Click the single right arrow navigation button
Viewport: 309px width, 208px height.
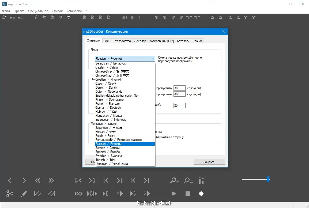click(24, 180)
